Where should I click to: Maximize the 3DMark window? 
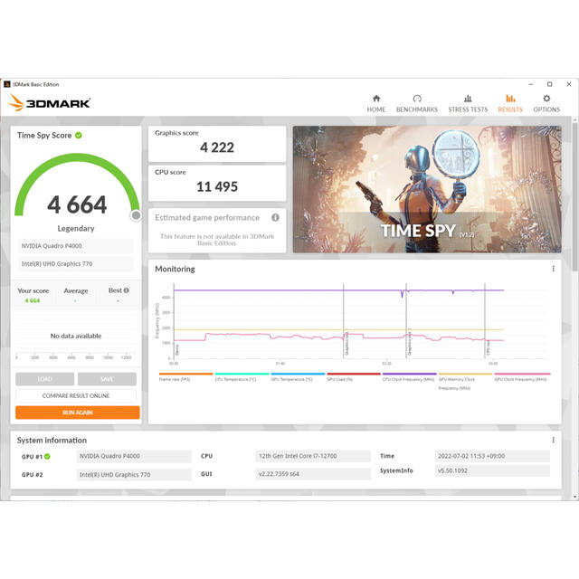(x=549, y=84)
